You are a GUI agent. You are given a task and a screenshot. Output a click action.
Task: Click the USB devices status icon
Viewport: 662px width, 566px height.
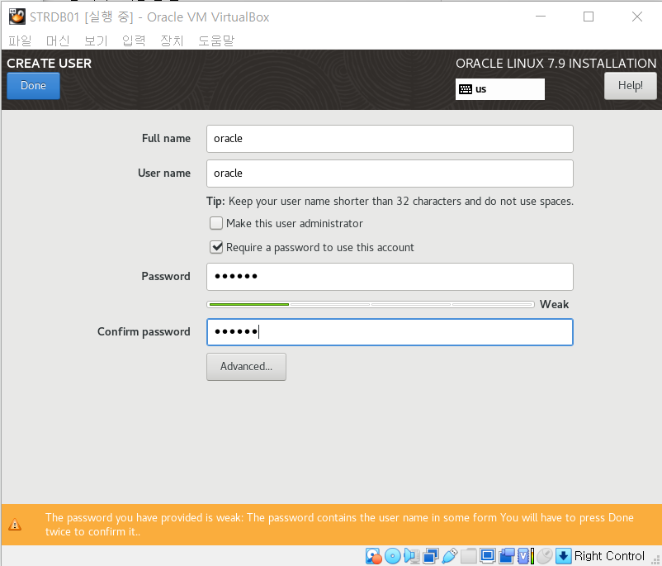[450, 556]
